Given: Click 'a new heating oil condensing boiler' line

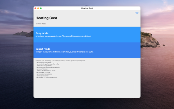Looking at the screenshot, I should tap(48, 64).
